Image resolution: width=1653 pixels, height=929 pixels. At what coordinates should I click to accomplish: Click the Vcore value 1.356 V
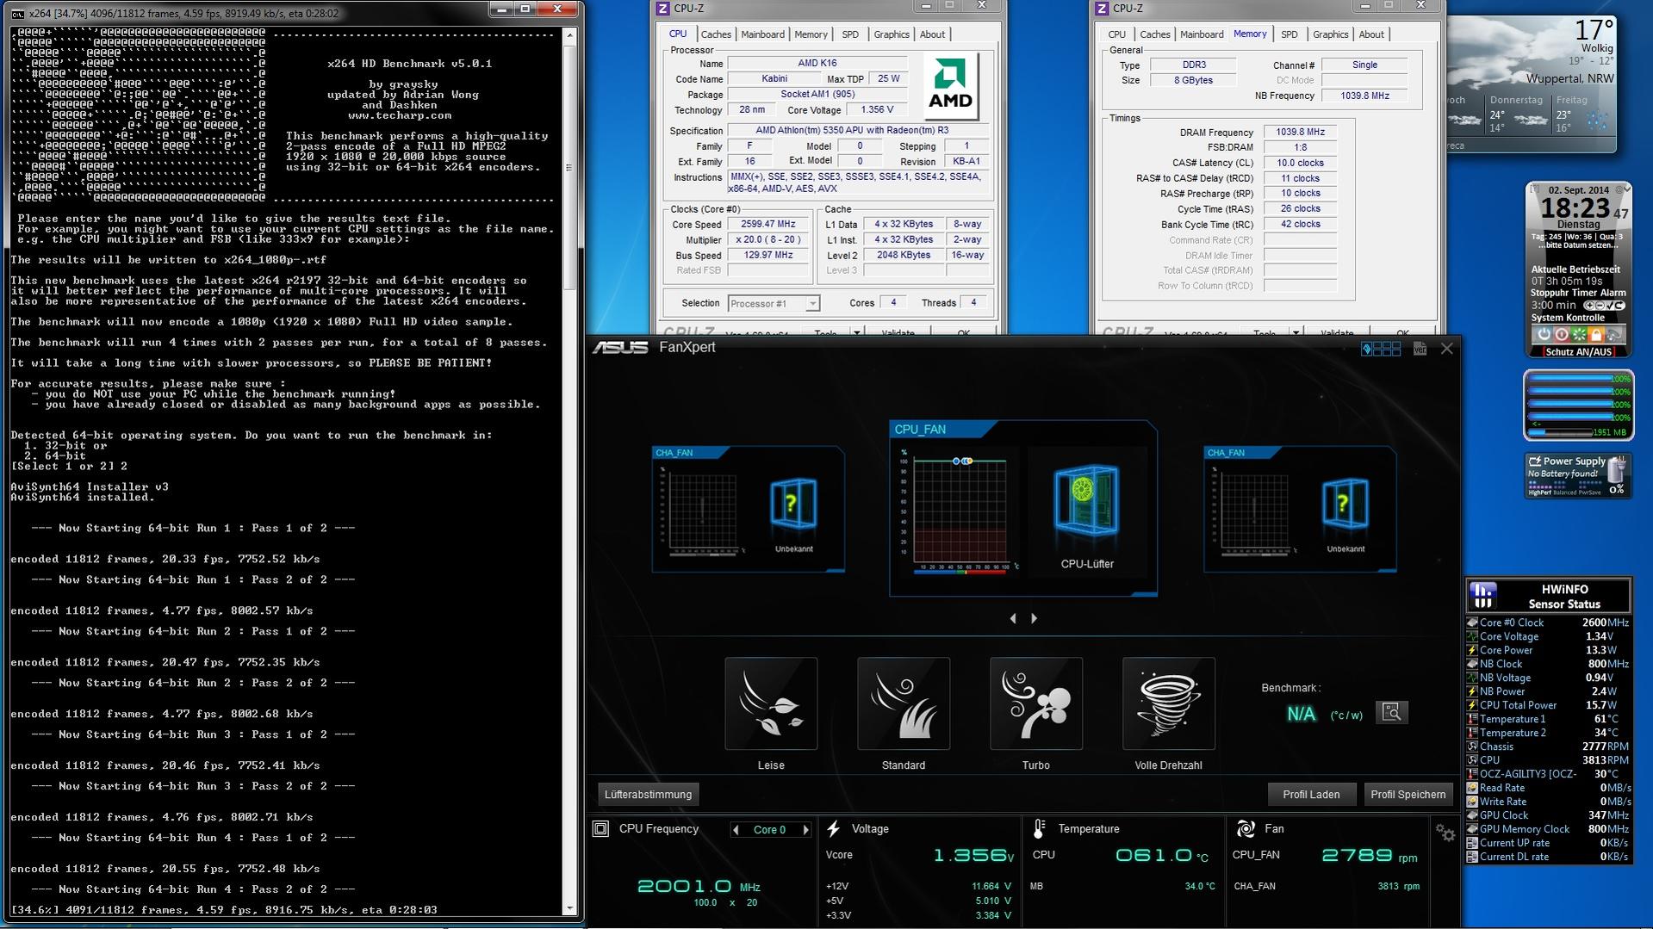click(x=973, y=855)
